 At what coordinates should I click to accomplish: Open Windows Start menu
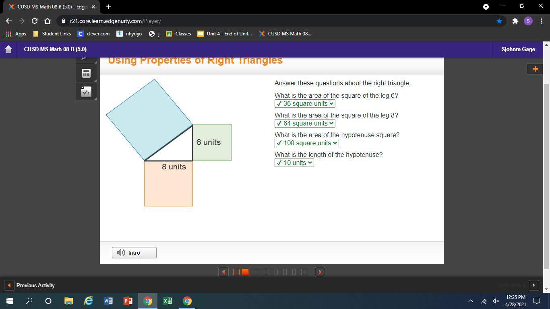(x=10, y=301)
